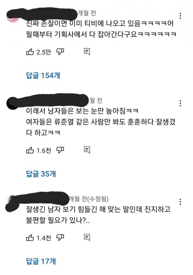The image size is (193, 275).
Task: Select the comment text mentioning 류준열
Action: (x=101, y=122)
